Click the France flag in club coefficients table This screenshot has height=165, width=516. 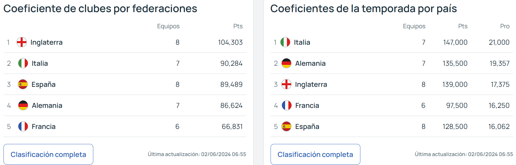coord(23,126)
